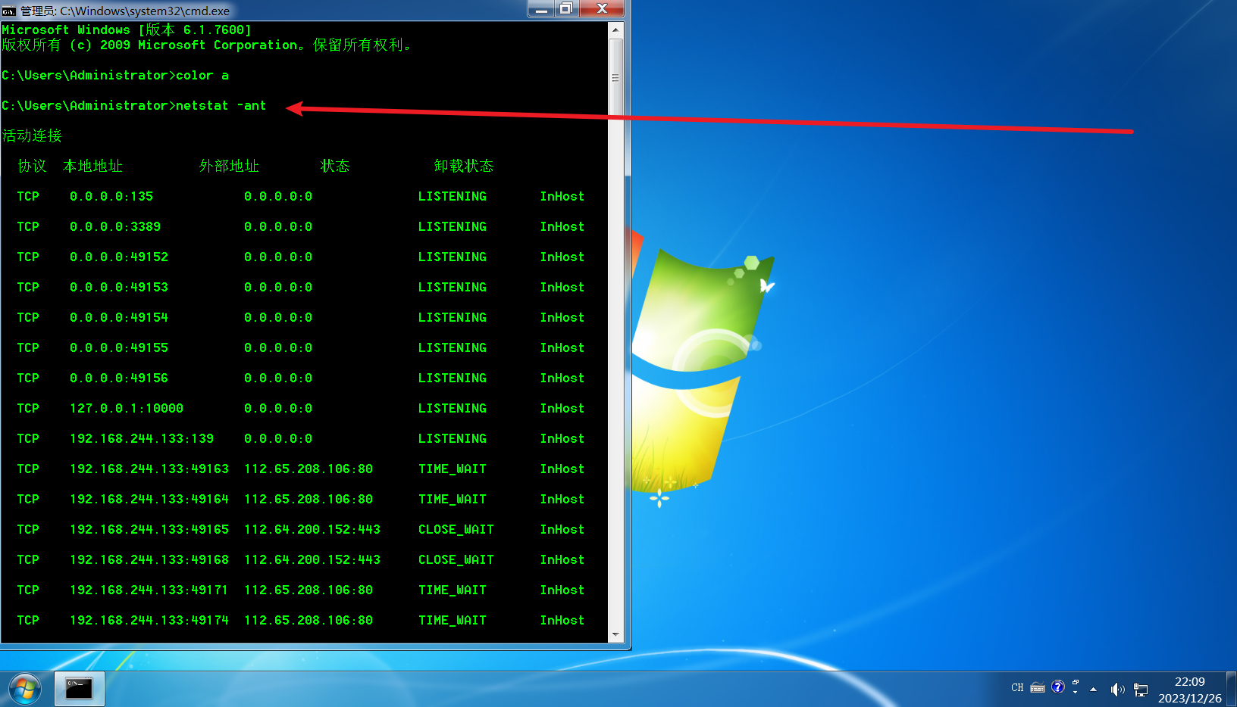Click LISTENING state in port 135 row

point(453,196)
